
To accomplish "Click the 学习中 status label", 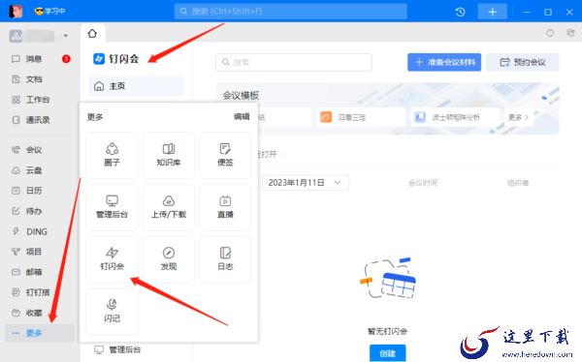I will tap(50, 11).
